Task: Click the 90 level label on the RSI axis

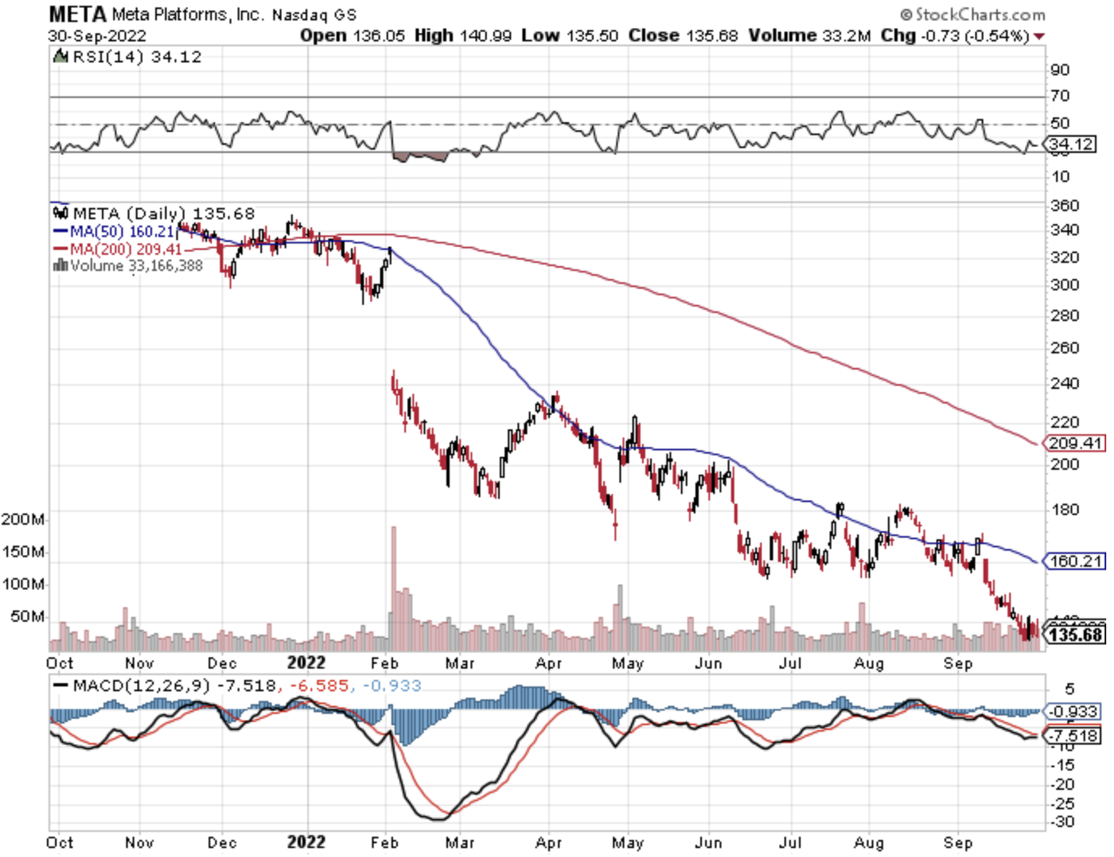Action: (1060, 70)
